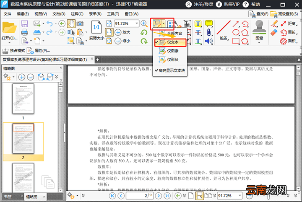Select the paperclip file attachment tool

(208, 32)
